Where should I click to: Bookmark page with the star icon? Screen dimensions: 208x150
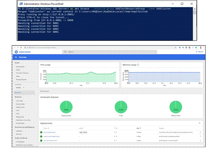coord(176,48)
